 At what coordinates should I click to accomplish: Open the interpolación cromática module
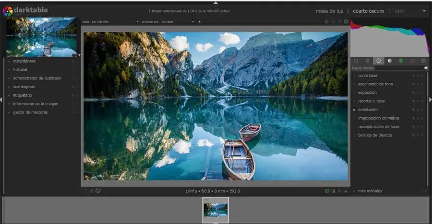pos(378,118)
